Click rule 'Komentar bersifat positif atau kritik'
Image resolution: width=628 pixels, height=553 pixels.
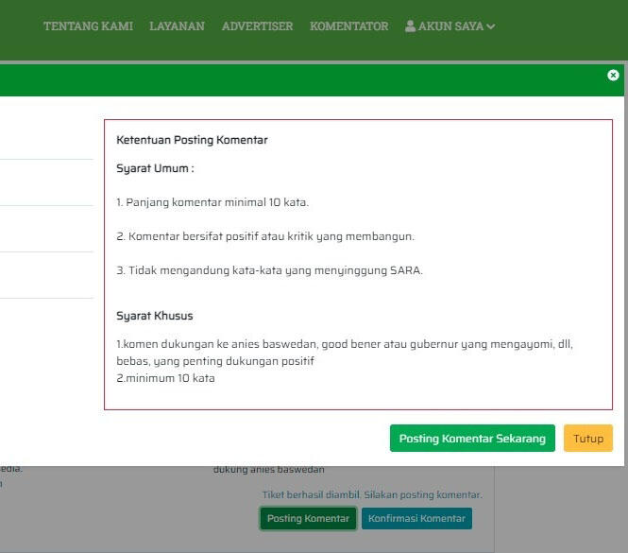pos(265,236)
